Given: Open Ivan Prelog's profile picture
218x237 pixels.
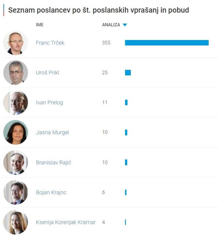Looking at the screenshot, I should 15,103.
